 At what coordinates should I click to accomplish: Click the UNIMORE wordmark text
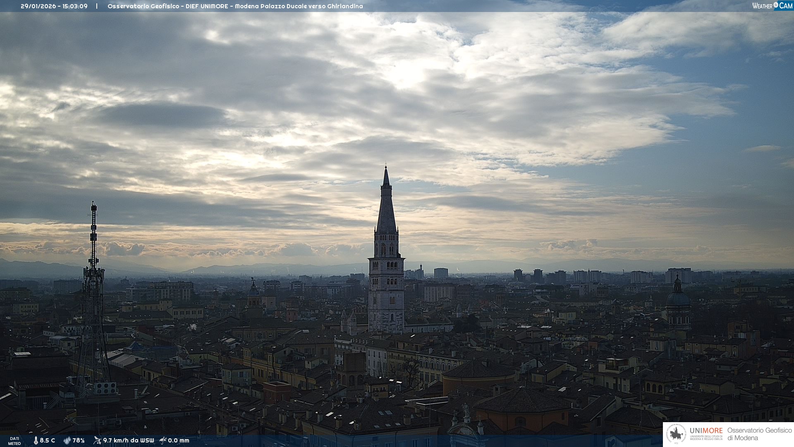click(706, 430)
